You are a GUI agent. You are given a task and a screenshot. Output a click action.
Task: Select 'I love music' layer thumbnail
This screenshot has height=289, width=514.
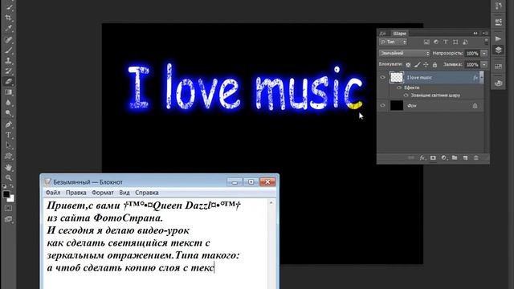click(x=397, y=78)
